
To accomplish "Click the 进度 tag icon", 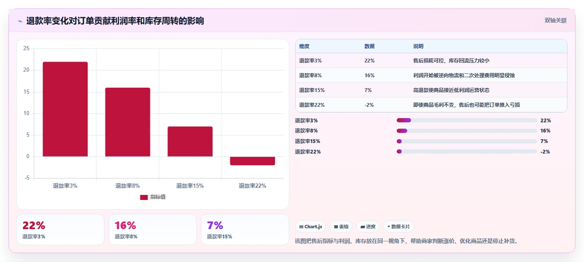I will pos(363,227).
